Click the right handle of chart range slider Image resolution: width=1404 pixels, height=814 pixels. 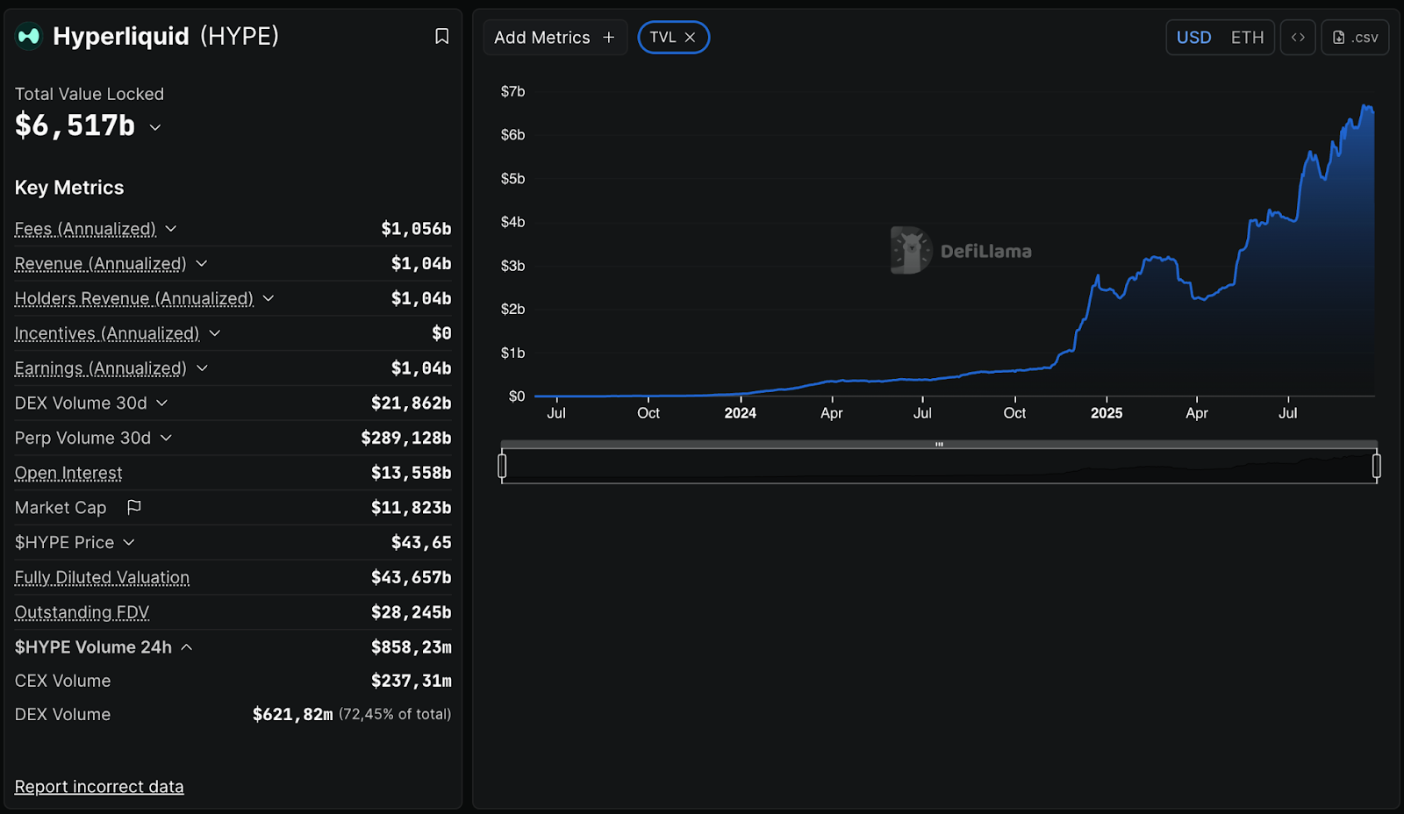pos(1377,466)
